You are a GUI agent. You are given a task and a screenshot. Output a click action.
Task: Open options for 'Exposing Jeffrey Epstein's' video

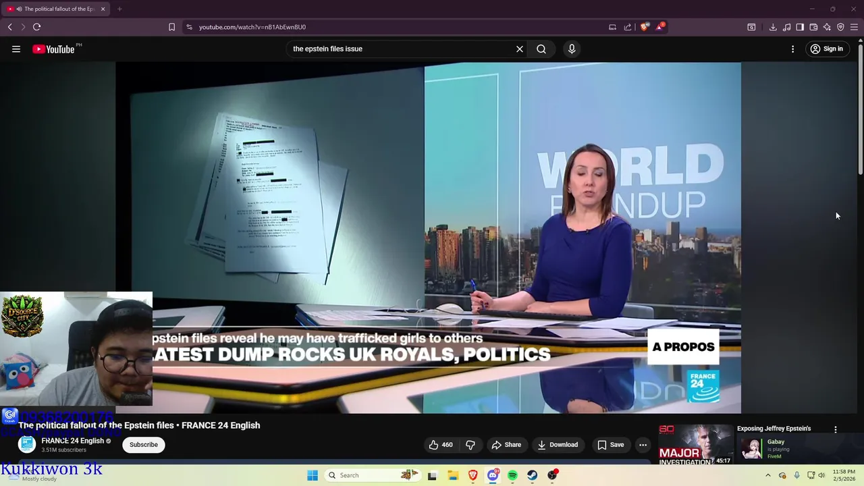click(836, 429)
